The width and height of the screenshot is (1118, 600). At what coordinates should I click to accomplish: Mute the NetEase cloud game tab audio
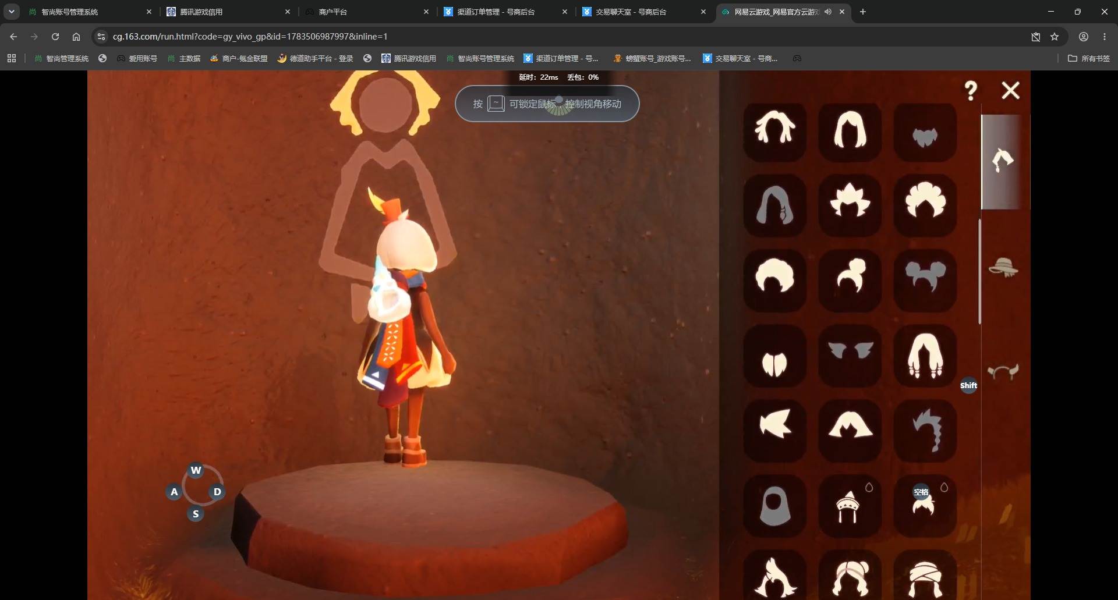tap(828, 12)
